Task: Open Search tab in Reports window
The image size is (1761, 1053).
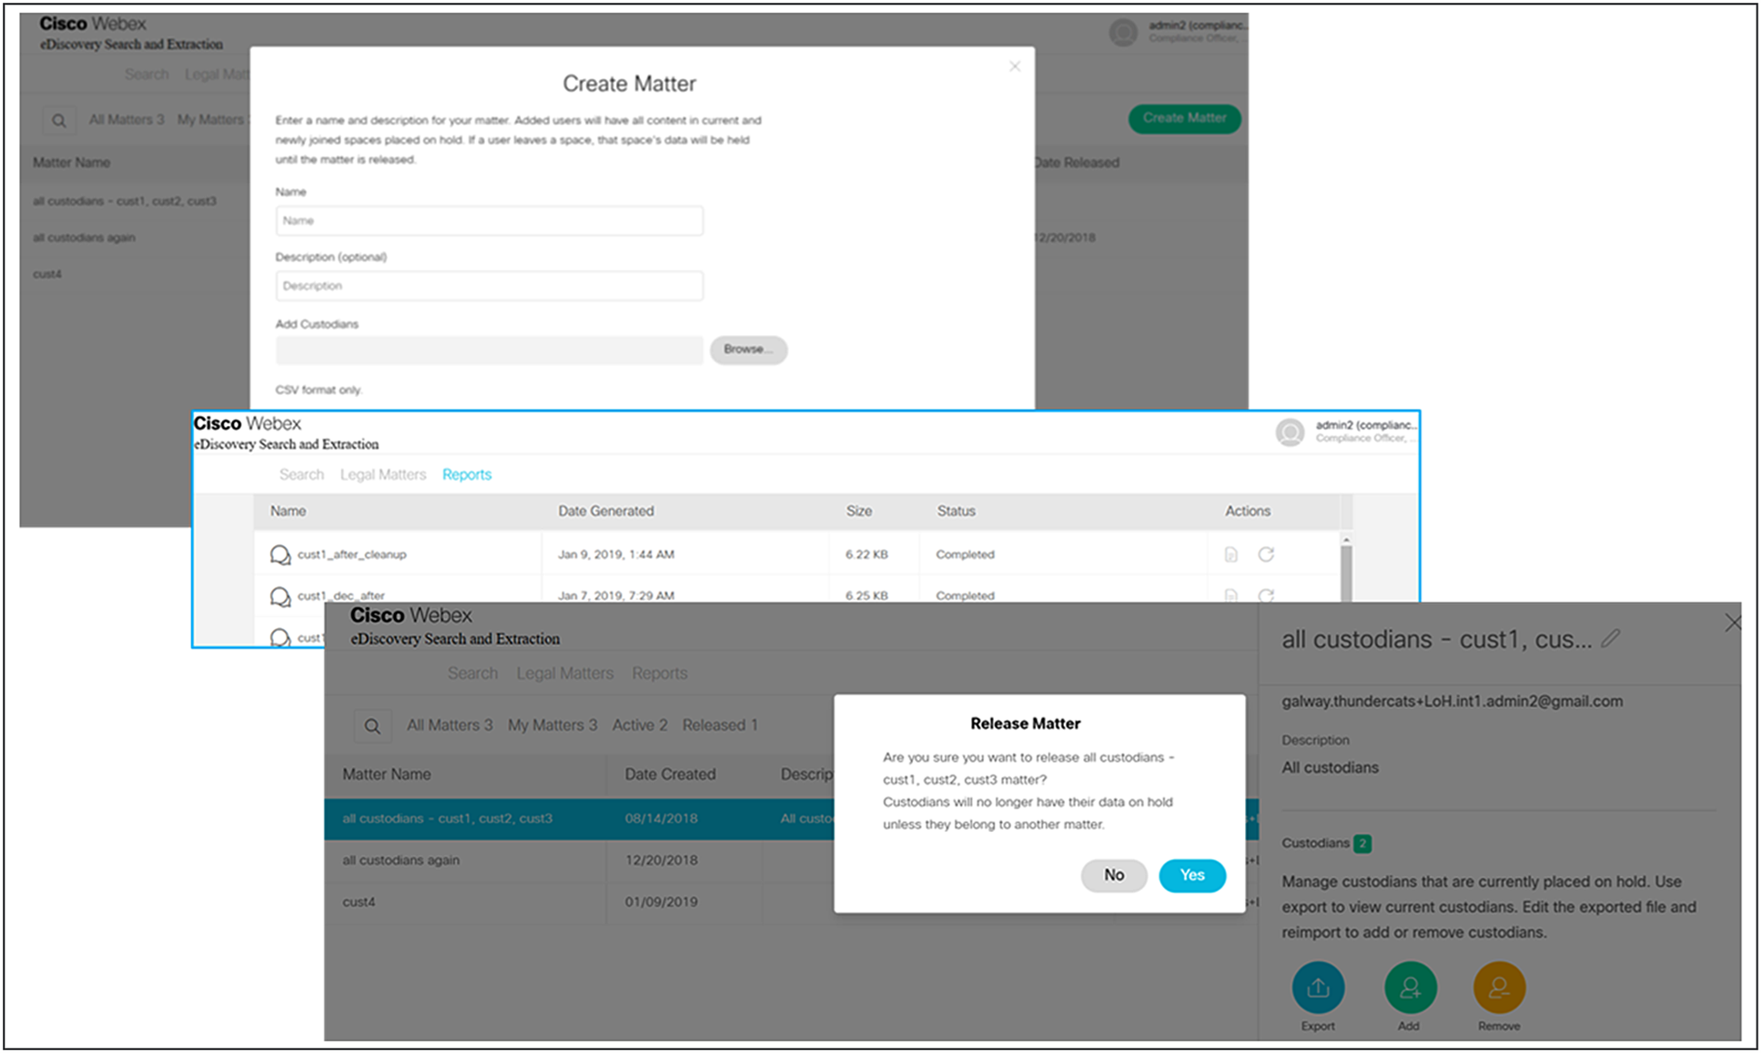Action: pyautogui.click(x=301, y=474)
